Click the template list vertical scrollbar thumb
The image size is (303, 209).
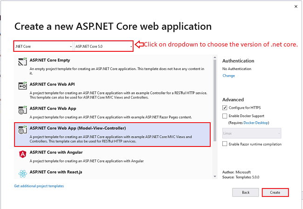pos(215,101)
